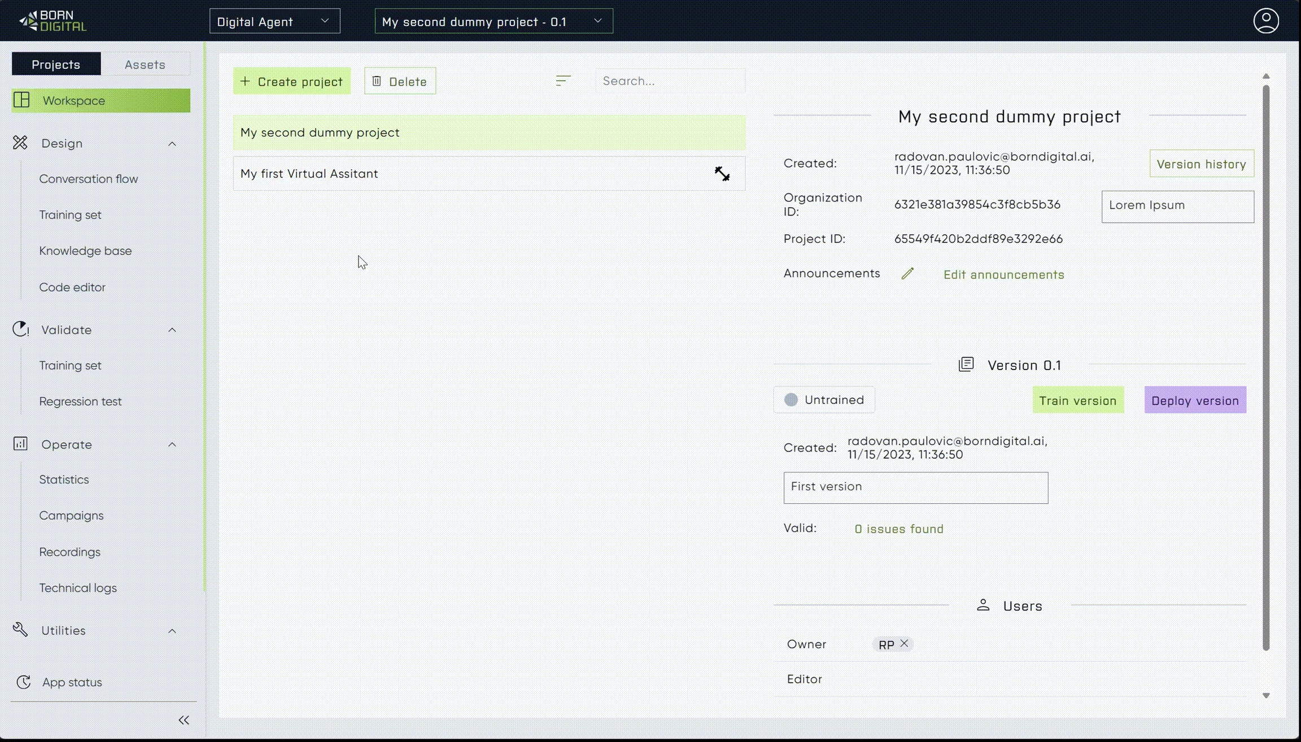Image resolution: width=1301 pixels, height=742 pixels.
Task: Open the project version selector dropdown
Action: [494, 21]
